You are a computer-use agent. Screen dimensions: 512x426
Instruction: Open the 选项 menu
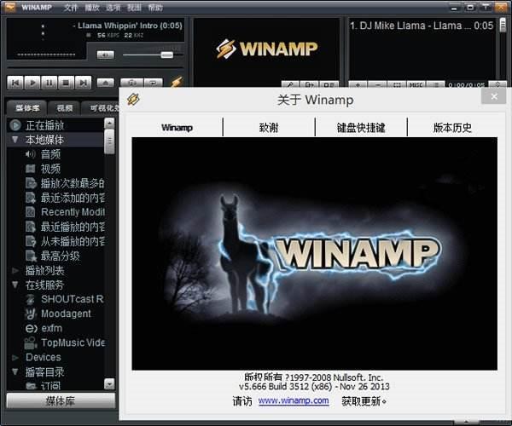[113, 7]
